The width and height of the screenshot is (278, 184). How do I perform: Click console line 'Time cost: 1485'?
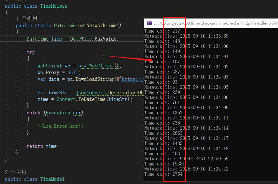pyautogui.click(x=163, y=143)
